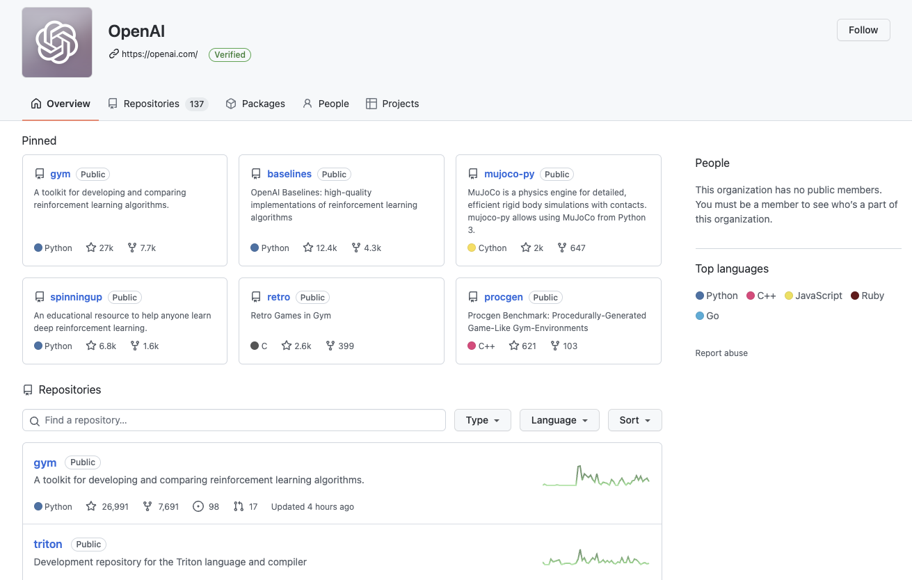Click the Cython yellow language dot on mujoco-py
This screenshot has width=912, height=580.
coord(472,248)
